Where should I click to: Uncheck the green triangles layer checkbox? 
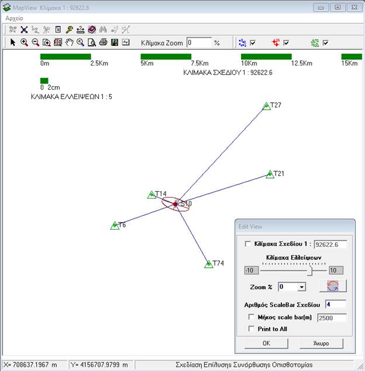325,43
